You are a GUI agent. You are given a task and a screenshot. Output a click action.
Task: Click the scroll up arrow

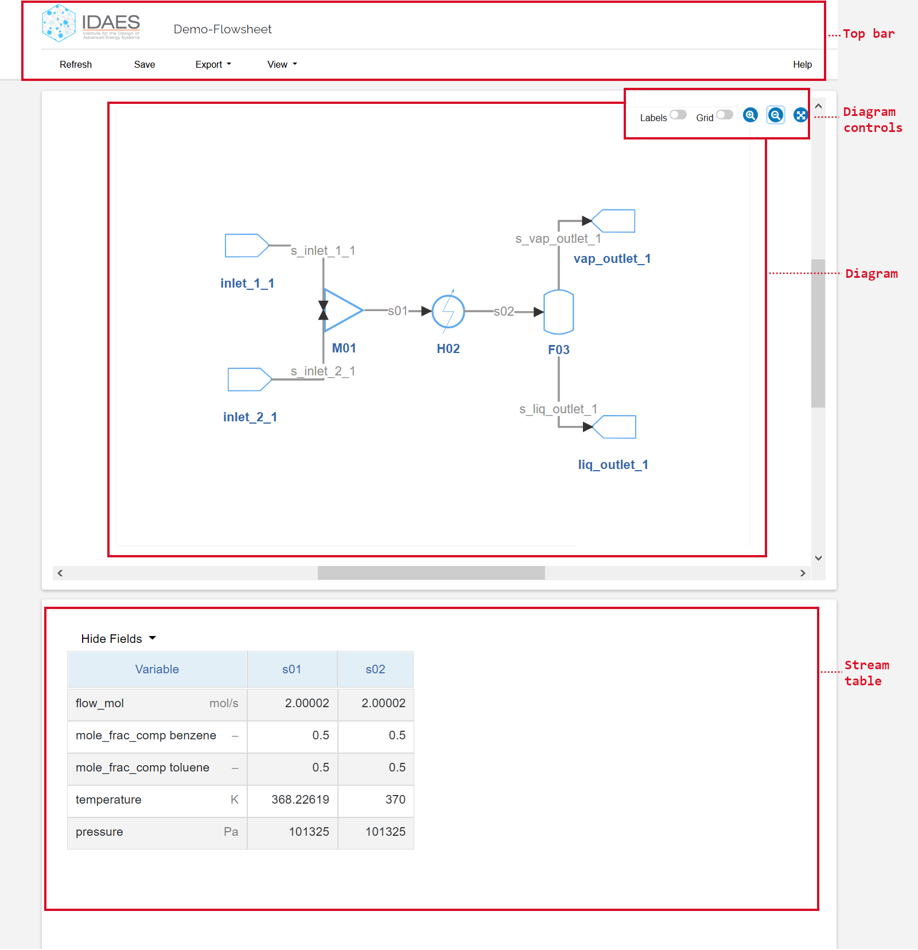click(819, 106)
